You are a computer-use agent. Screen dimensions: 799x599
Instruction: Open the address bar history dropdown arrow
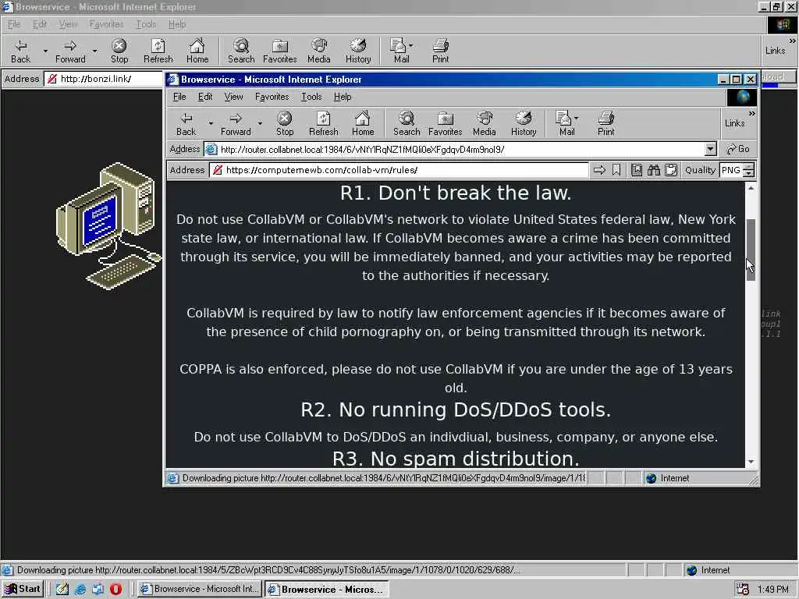[x=710, y=149]
